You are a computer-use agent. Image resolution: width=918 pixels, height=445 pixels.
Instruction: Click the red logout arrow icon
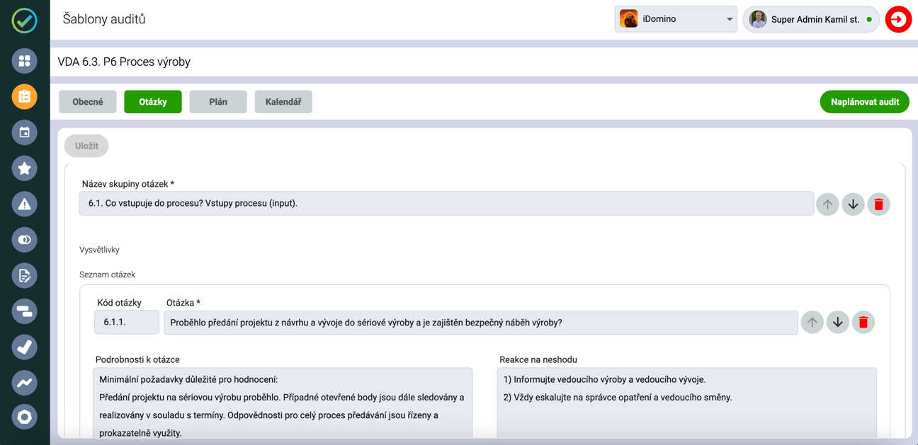(898, 20)
